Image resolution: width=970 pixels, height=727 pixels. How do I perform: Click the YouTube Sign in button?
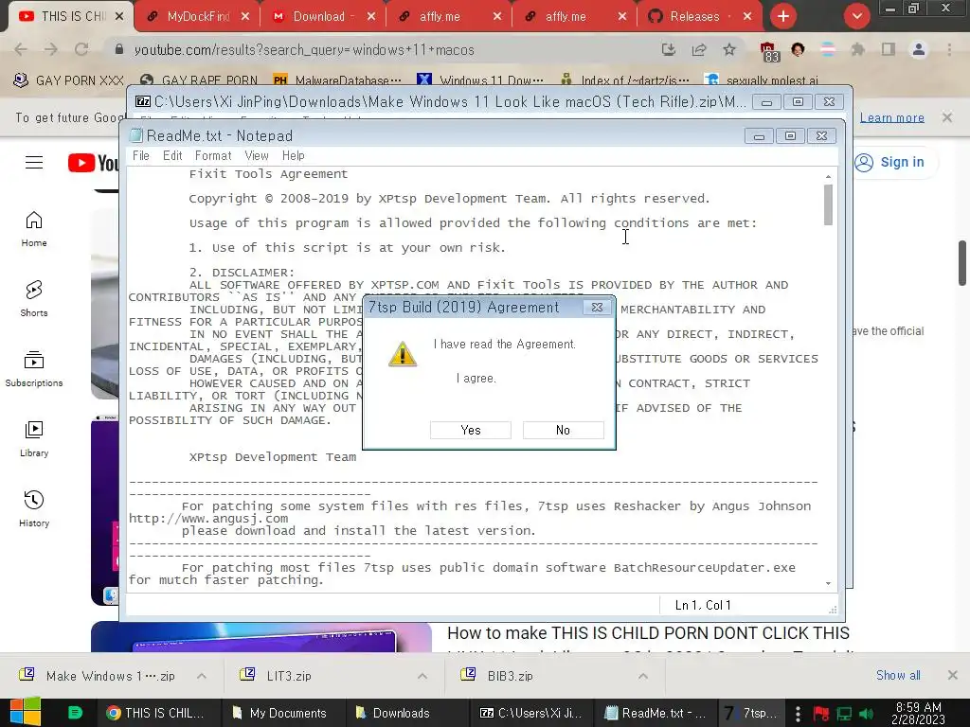pos(889,162)
